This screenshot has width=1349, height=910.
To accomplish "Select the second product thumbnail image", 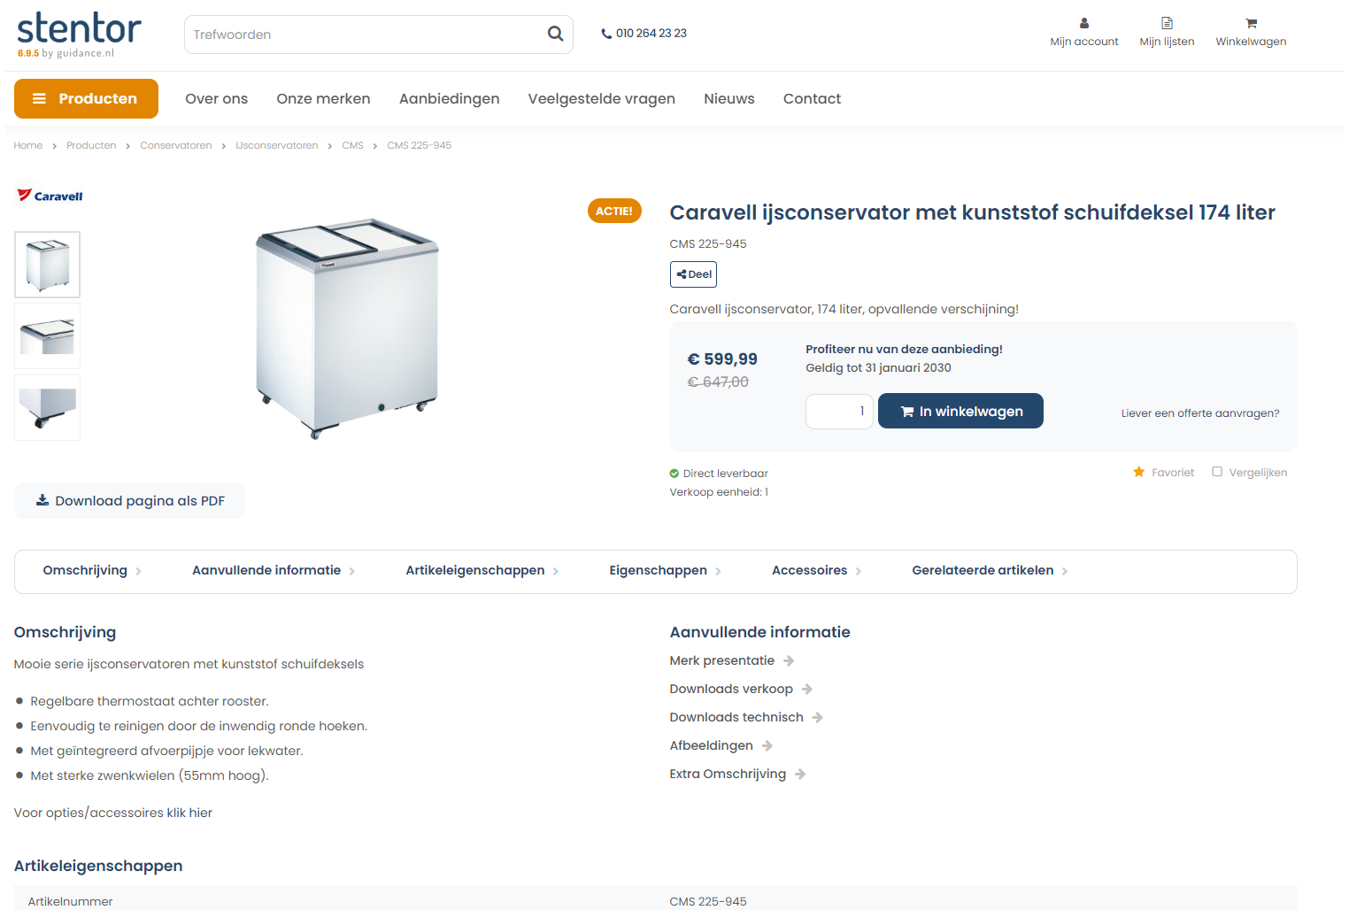I will 48,336.
